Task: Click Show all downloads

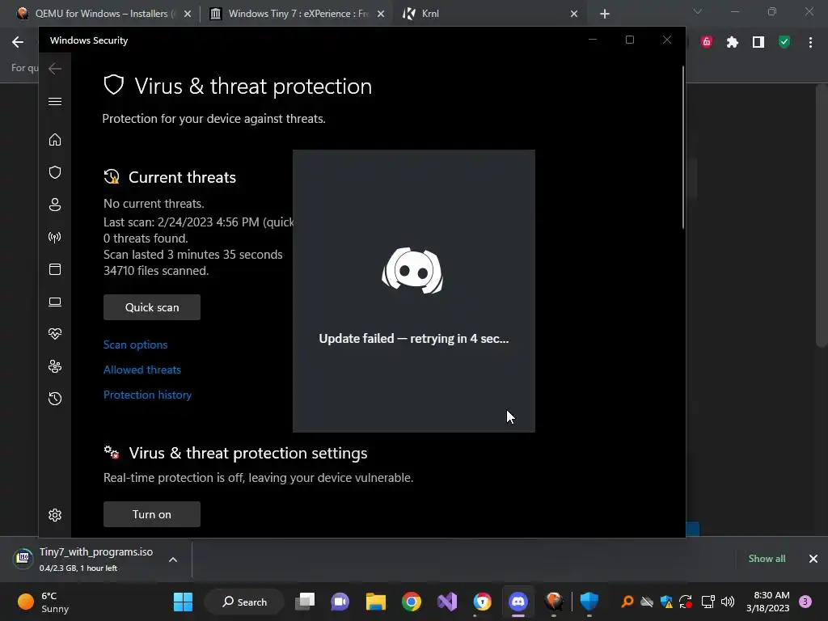Action: pyautogui.click(x=767, y=559)
